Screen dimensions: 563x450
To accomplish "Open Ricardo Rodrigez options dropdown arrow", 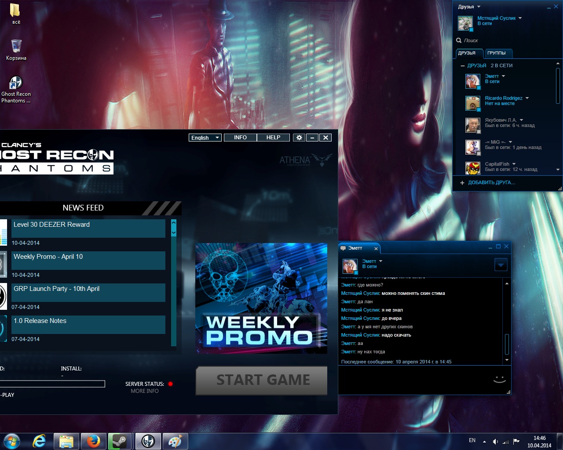I will pos(527,98).
